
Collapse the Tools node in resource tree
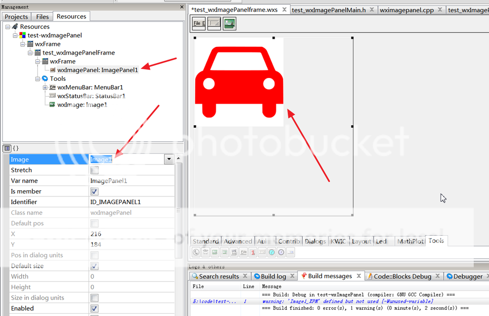coord(38,79)
